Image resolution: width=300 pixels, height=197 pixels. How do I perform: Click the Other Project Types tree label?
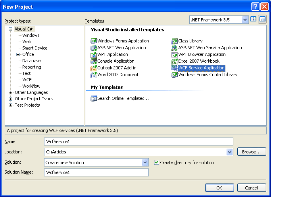tap(34, 99)
